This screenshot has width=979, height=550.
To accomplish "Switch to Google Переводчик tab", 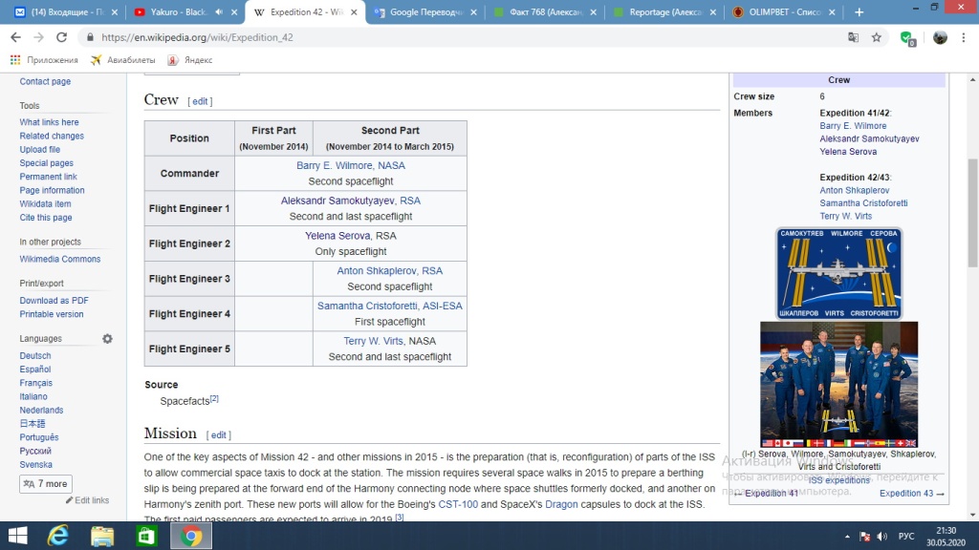I will (x=424, y=11).
